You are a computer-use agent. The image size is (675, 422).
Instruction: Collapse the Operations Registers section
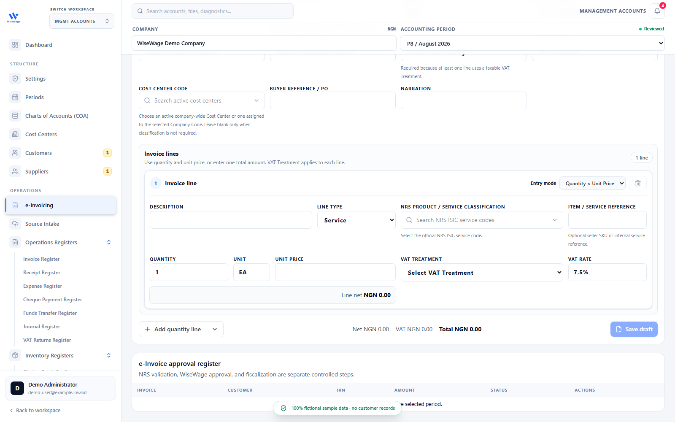pos(109,242)
